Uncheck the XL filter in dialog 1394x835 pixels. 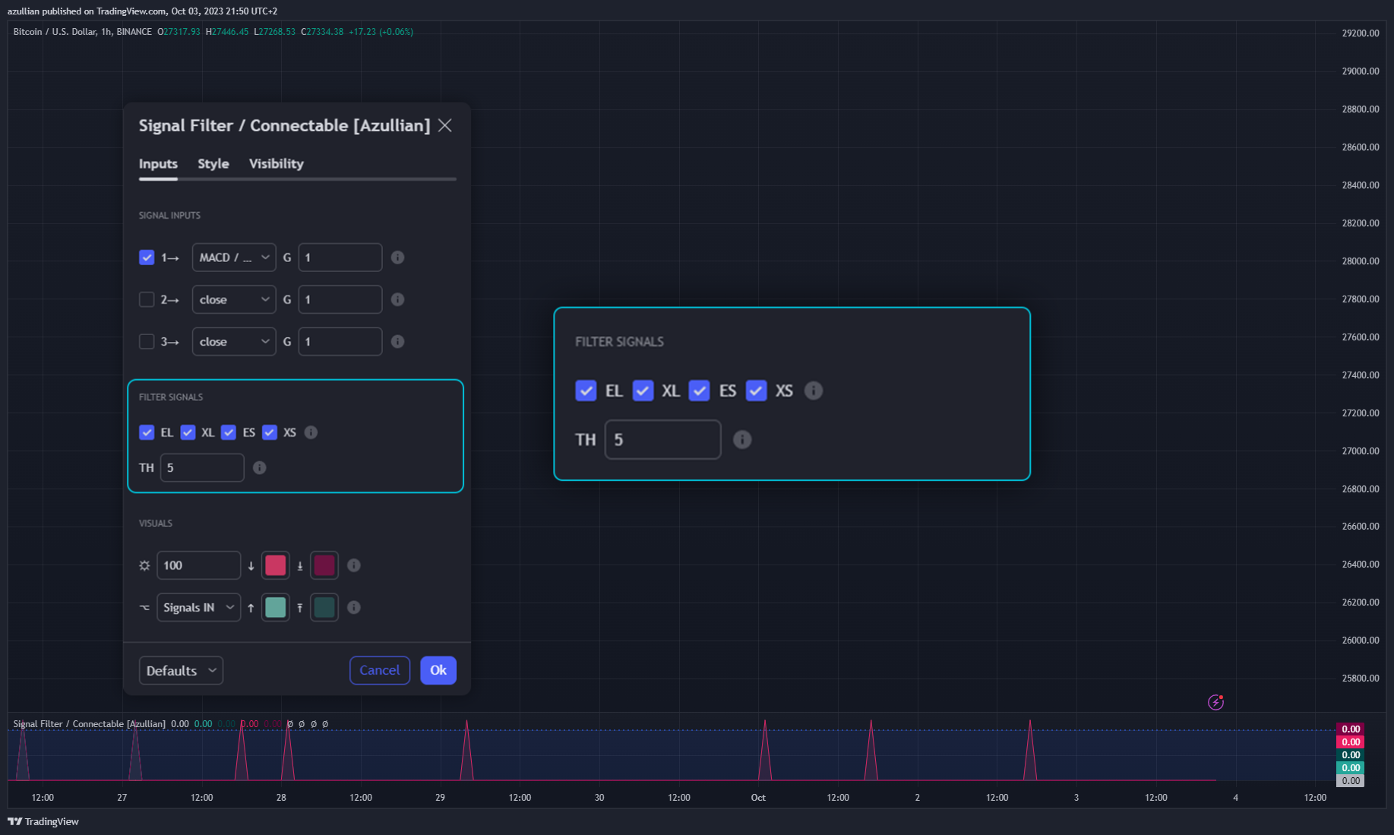[x=188, y=432]
